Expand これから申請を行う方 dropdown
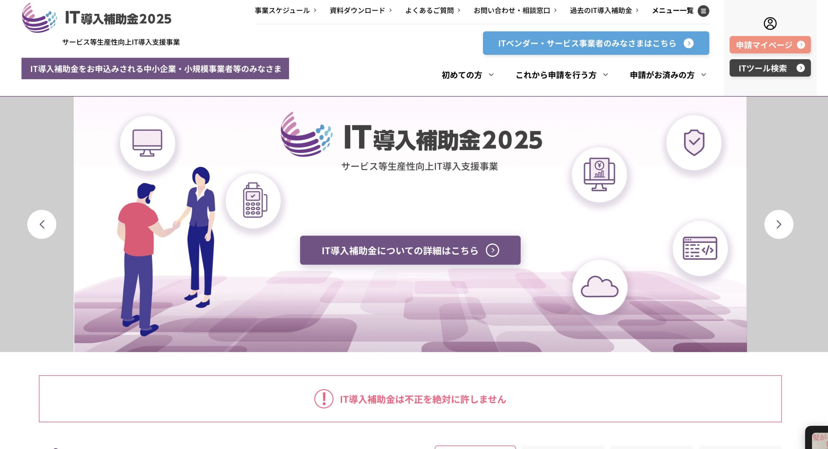Viewport: 828px width, 449px height. tap(561, 75)
